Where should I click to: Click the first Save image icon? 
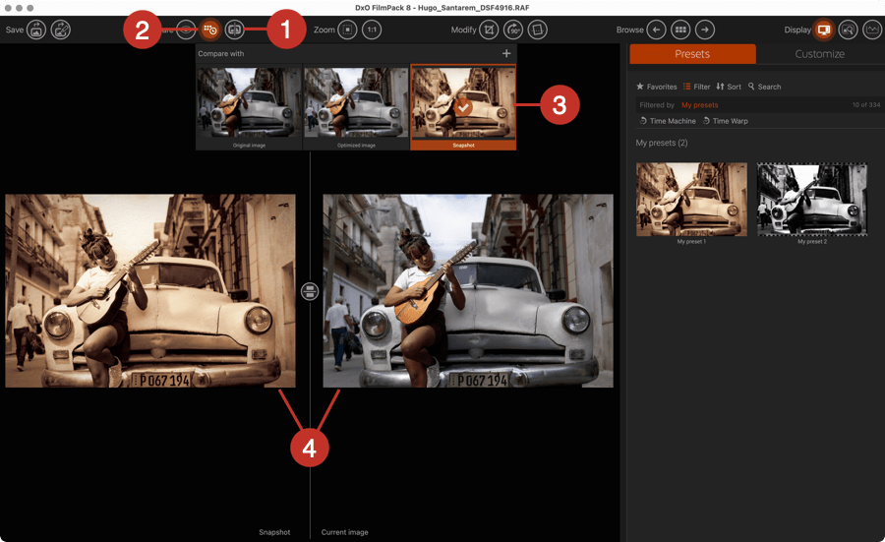tap(35, 30)
